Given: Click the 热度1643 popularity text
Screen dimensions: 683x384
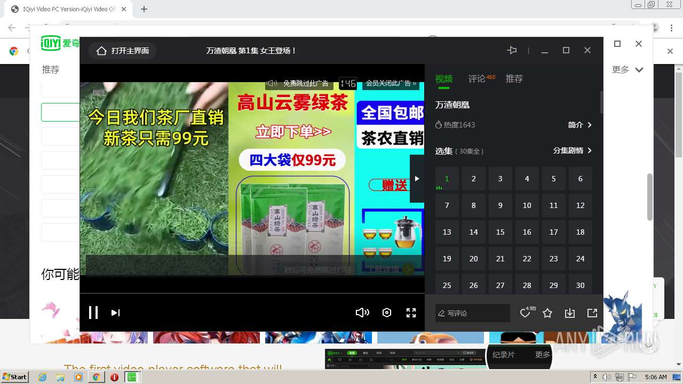Looking at the screenshot, I should click(459, 125).
